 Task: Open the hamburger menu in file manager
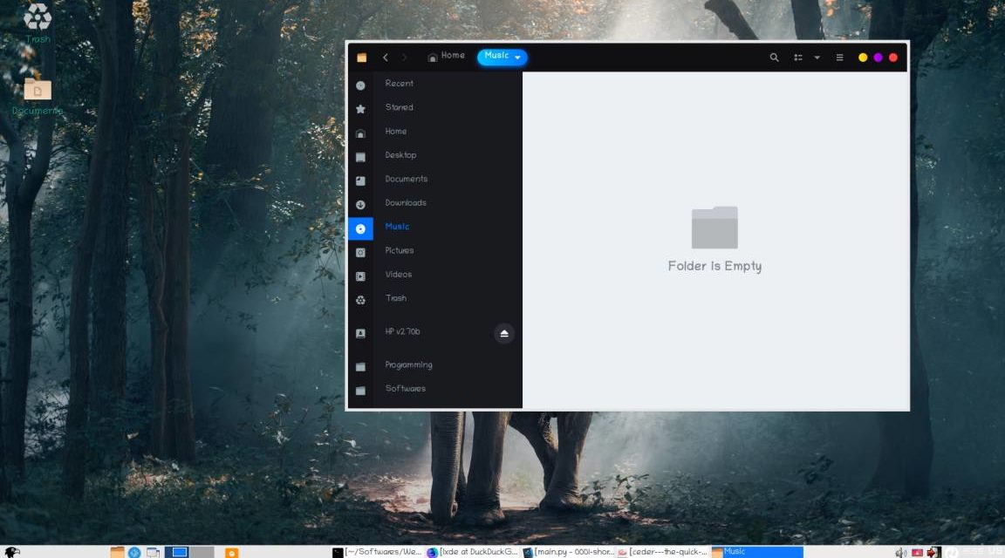tap(839, 57)
